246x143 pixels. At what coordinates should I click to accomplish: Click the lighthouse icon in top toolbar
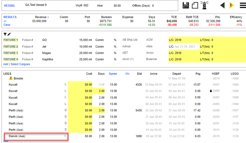pyautogui.click(x=204, y=5)
